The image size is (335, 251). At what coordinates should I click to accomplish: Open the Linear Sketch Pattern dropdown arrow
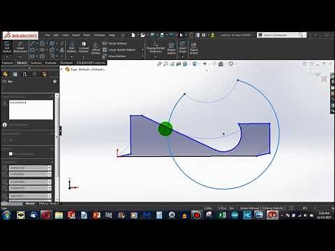[x=142, y=50]
